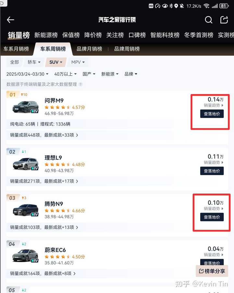
Task: Tap the data source help question icon
Action: click(81, 84)
